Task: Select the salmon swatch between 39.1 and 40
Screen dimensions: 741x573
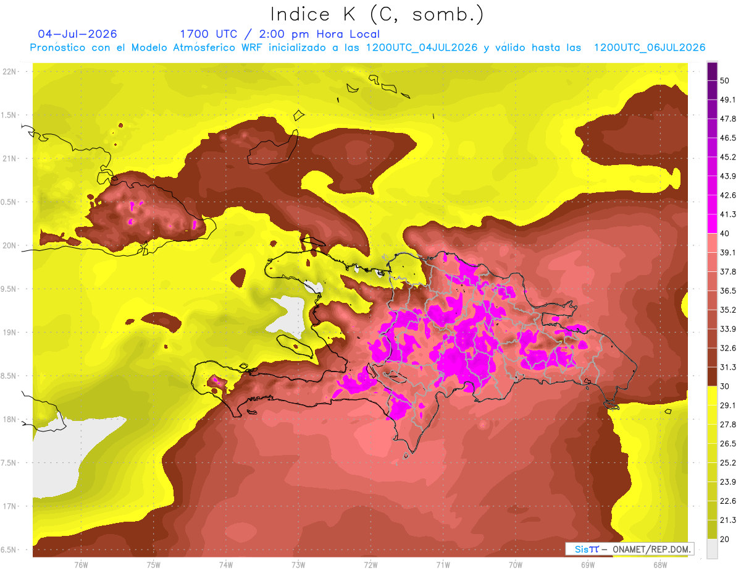Action: pos(712,243)
